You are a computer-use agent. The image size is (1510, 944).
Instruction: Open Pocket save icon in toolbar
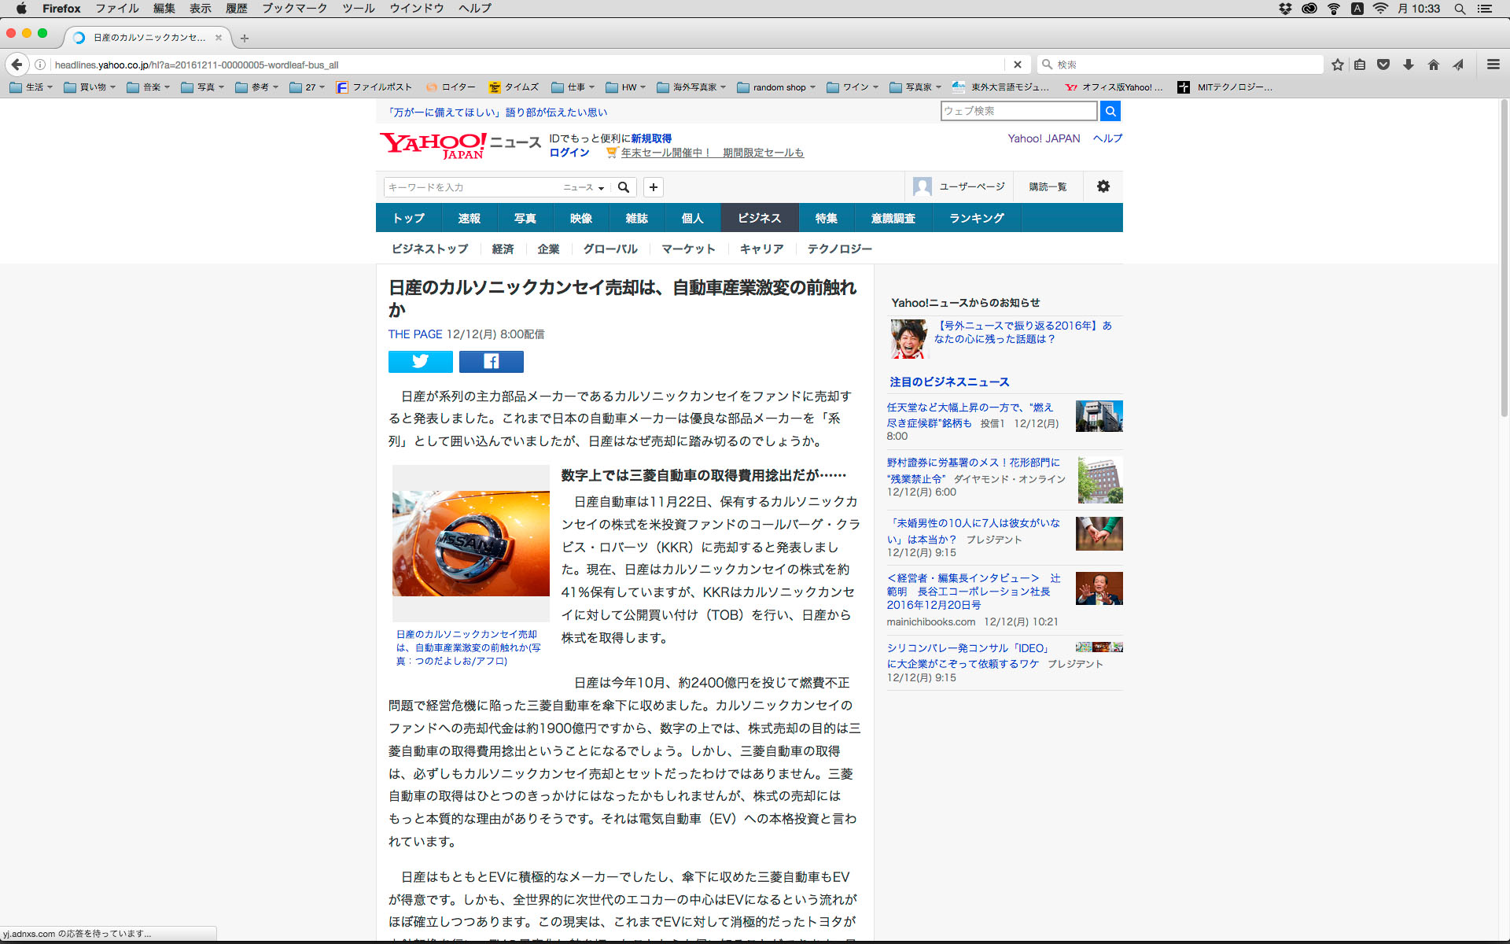(x=1383, y=65)
